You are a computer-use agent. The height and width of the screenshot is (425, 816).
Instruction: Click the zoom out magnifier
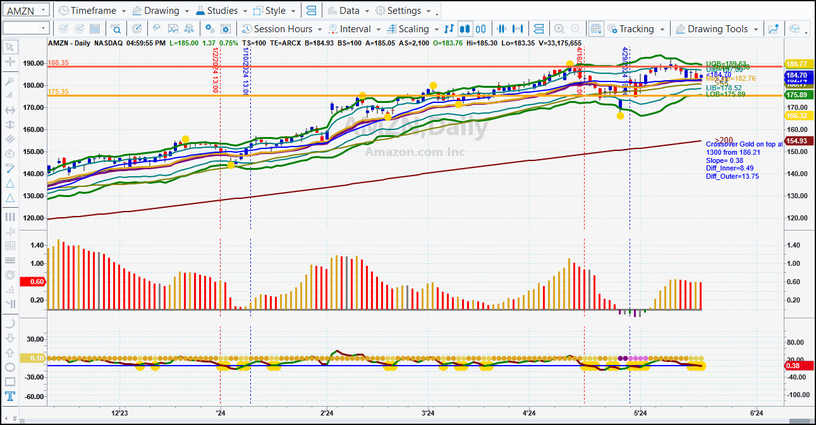(575, 28)
